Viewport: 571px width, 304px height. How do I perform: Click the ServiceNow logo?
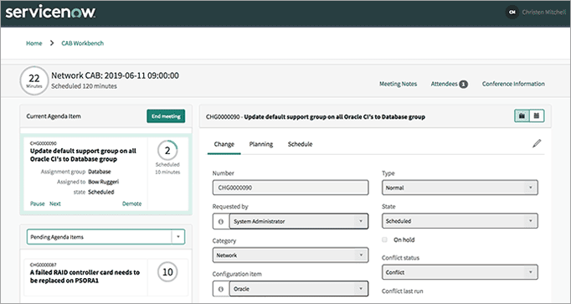click(x=50, y=13)
